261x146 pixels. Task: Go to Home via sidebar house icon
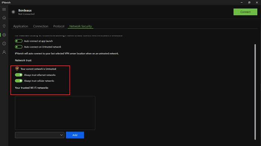(x=4, y=17)
